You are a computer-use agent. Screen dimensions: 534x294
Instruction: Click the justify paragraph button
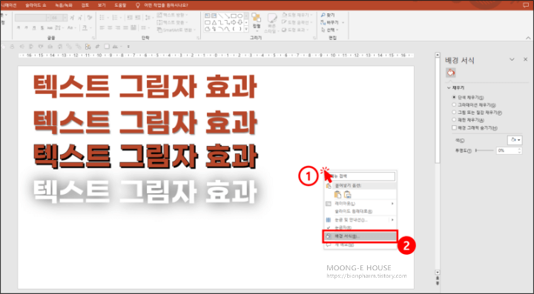click(125, 28)
